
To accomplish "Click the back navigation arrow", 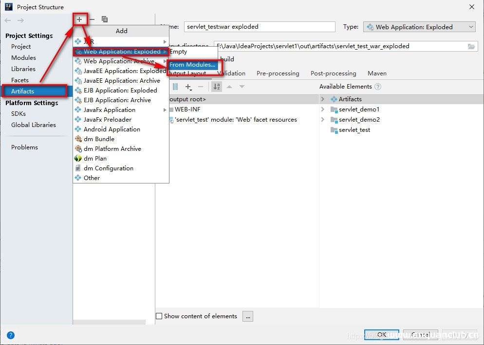I will [8, 20].
